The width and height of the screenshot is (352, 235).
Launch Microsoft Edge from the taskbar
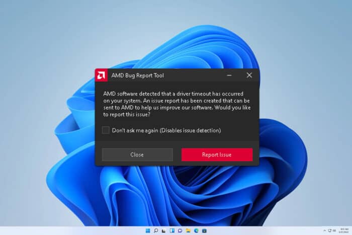[x=196, y=231]
